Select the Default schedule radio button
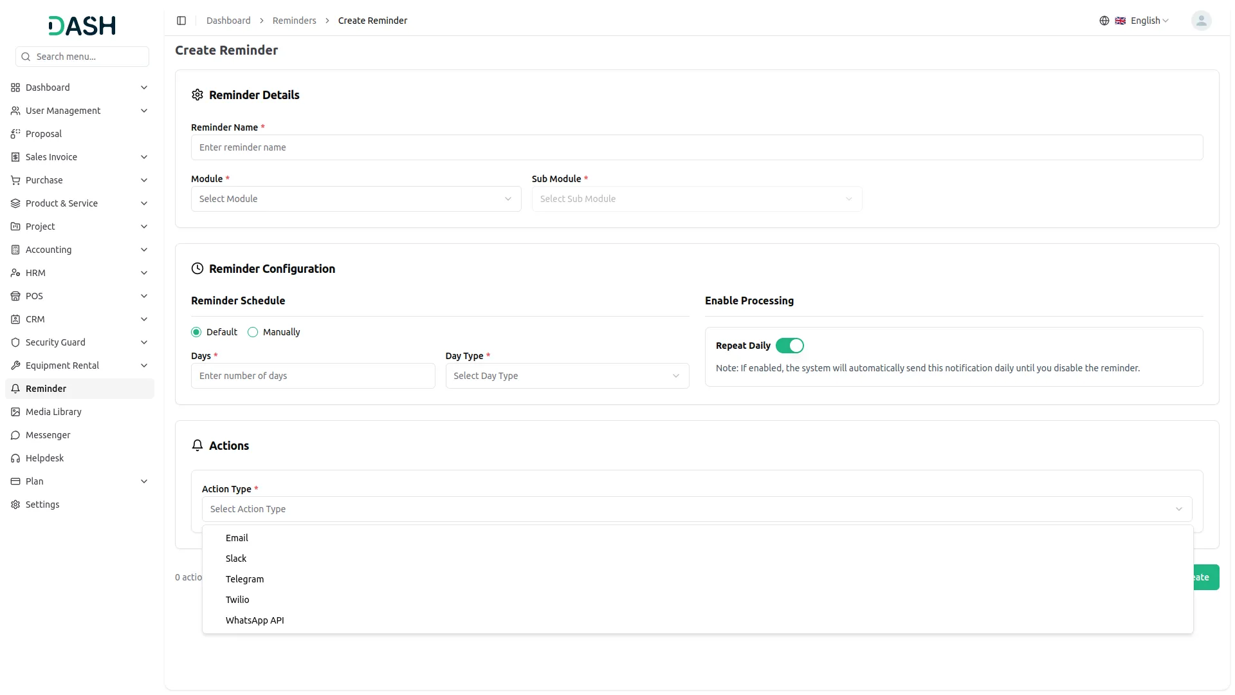The image size is (1235, 695). point(196,332)
